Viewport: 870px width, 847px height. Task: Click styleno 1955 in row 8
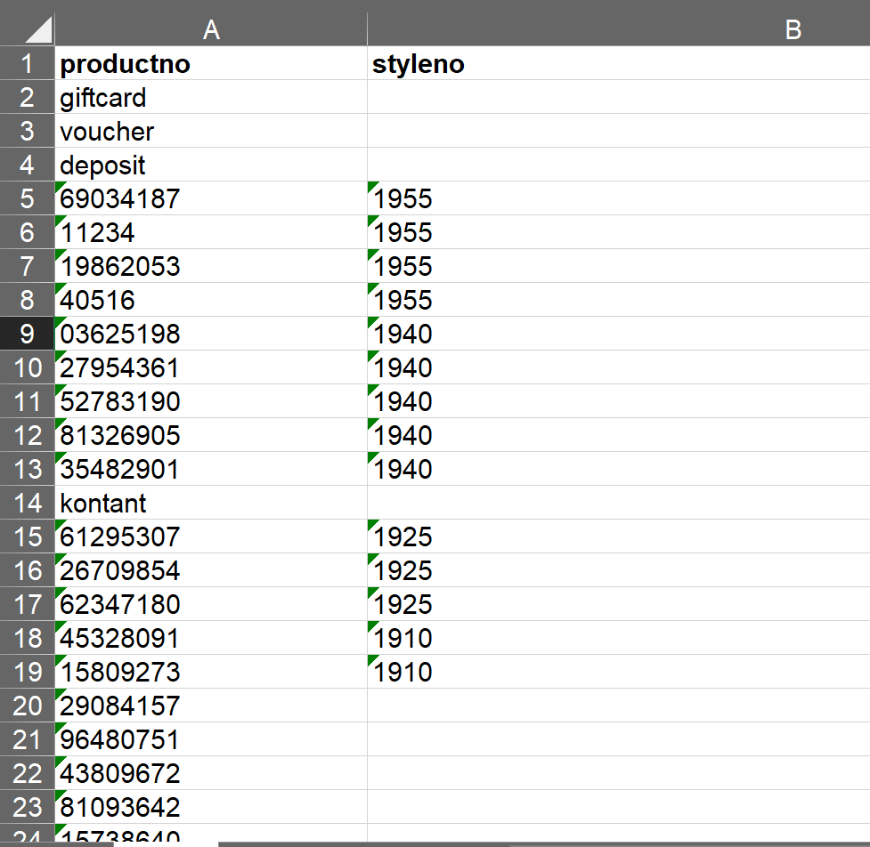(619, 300)
